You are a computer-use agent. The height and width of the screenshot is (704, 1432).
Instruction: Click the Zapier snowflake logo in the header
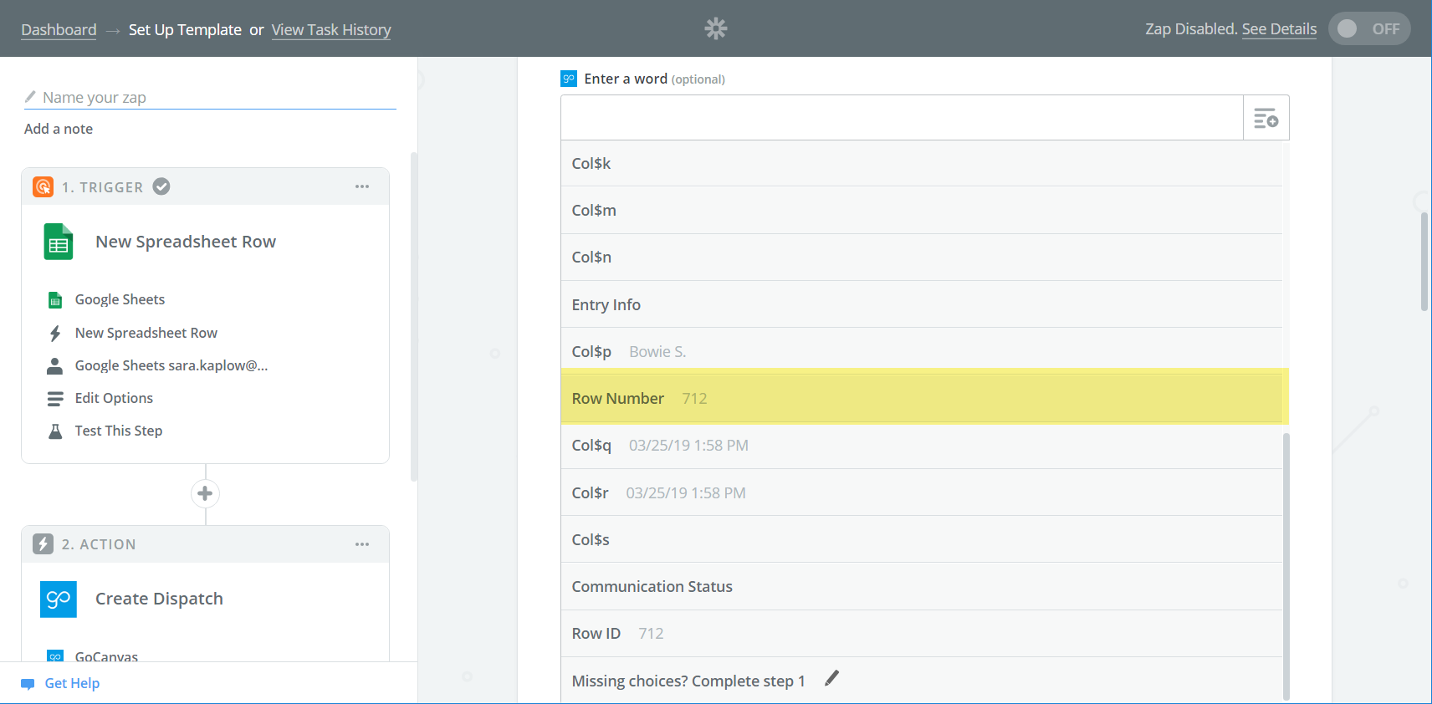click(715, 29)
